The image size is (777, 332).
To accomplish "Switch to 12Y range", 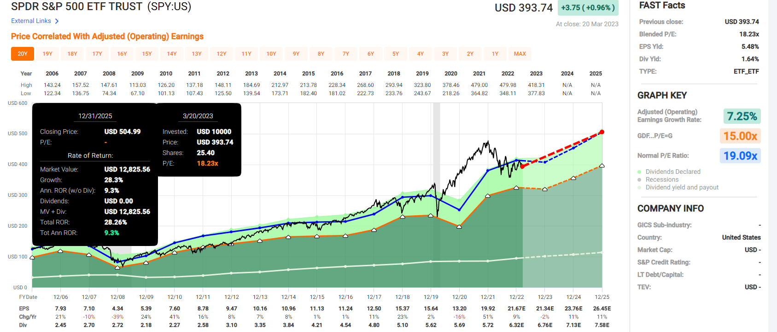I will click(222, 54).
